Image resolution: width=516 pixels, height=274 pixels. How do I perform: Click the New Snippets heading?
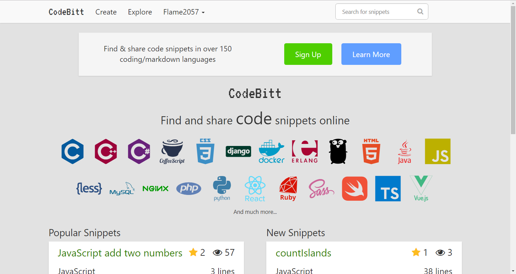(296, 233)
